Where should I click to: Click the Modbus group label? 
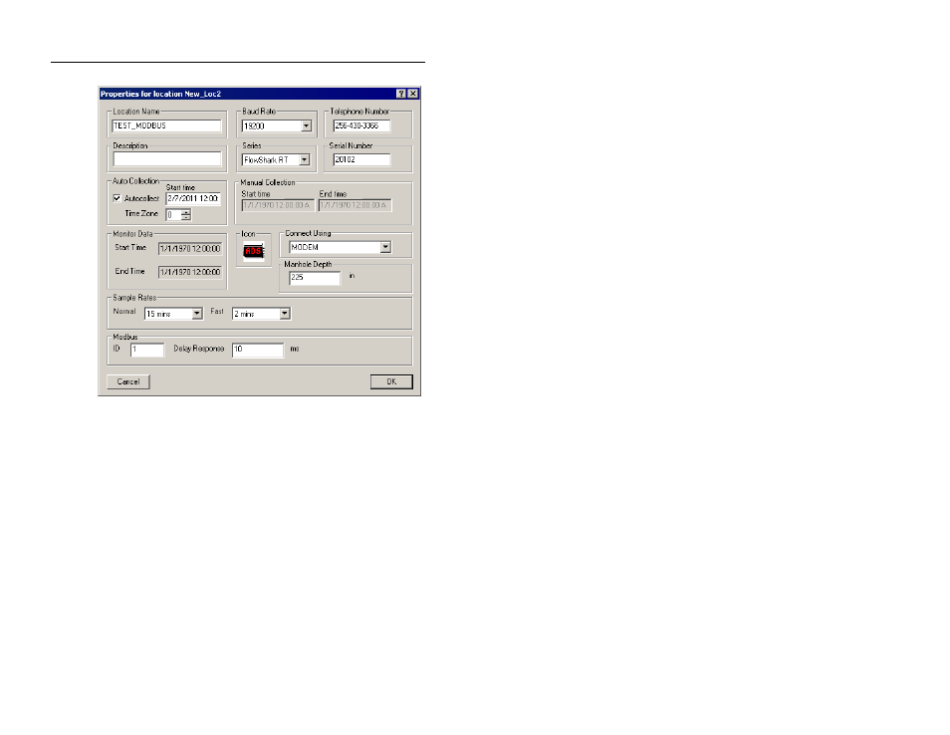[125, 337]
